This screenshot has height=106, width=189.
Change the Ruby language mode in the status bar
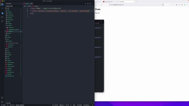[x=74, y=105]
